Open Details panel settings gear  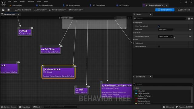coord(192,18)
